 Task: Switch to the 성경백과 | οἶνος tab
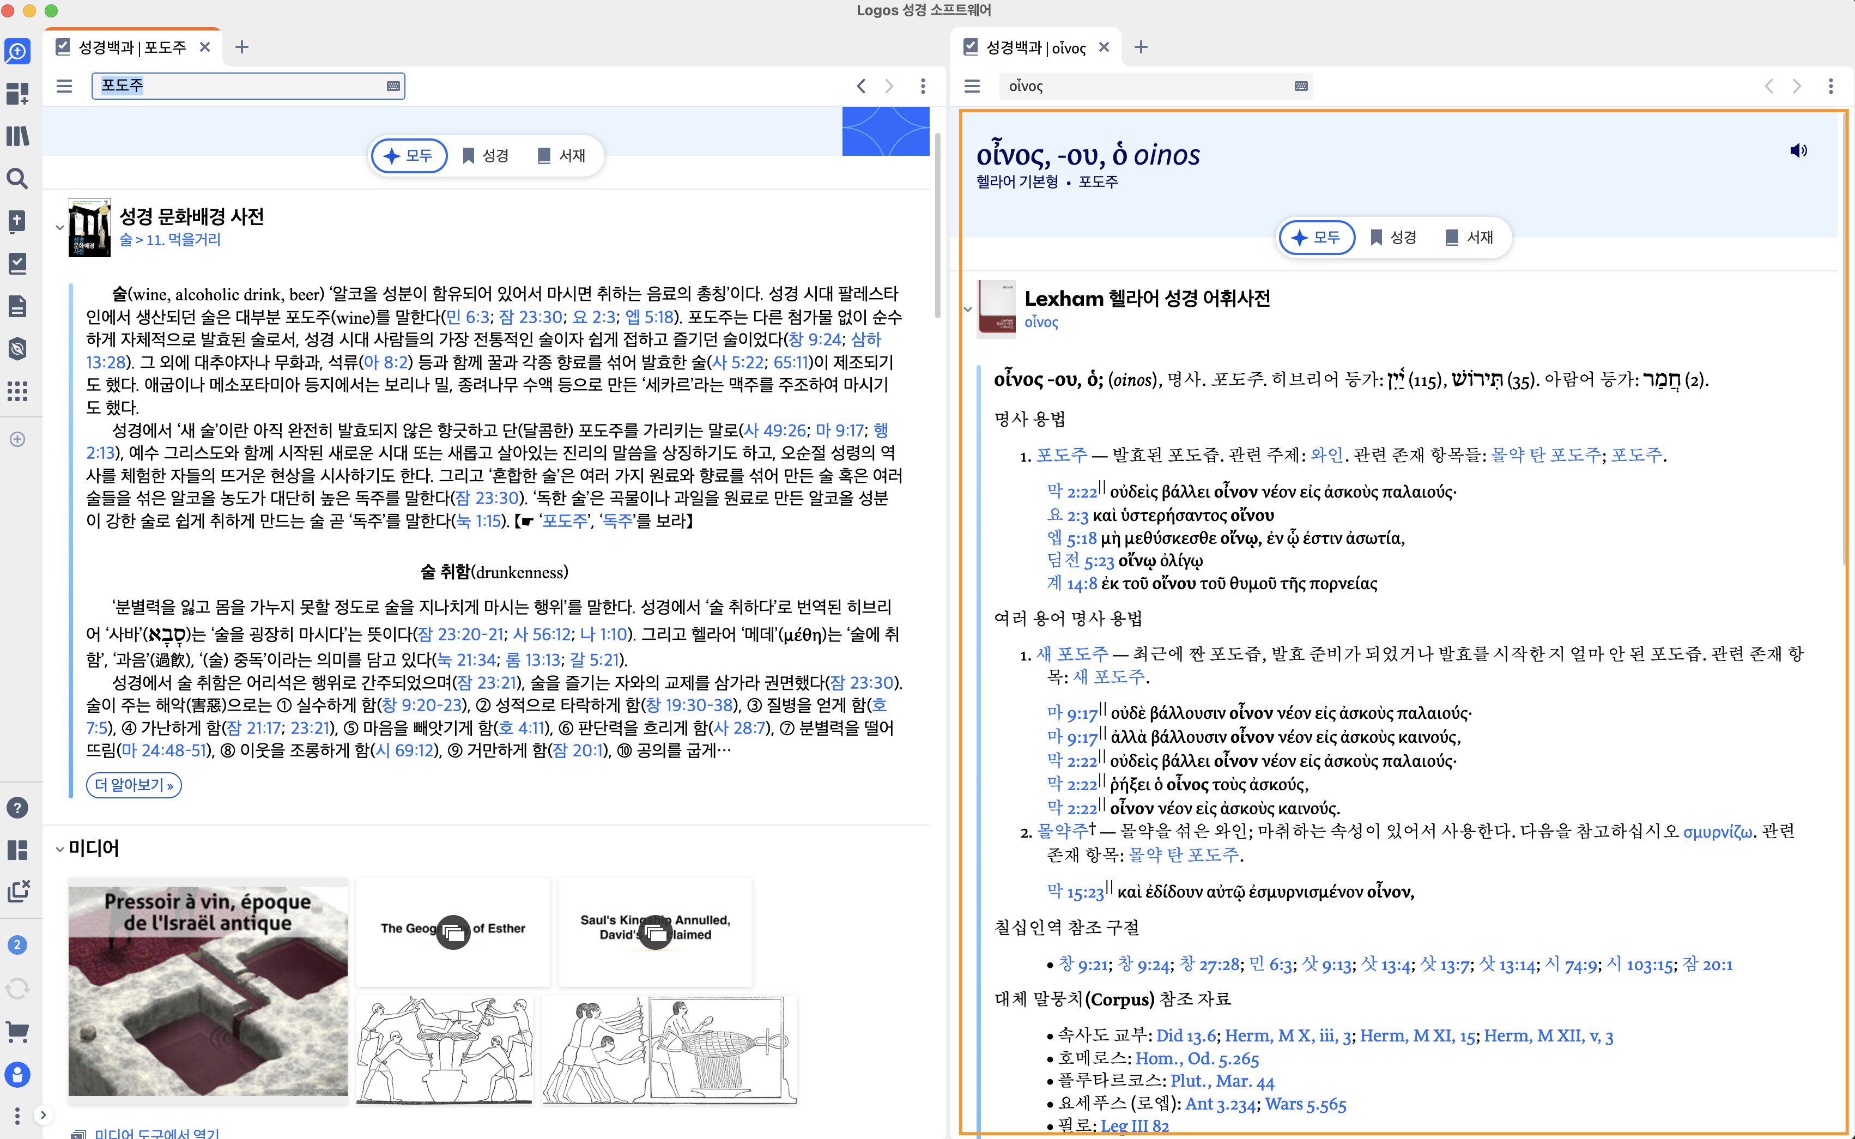pyautogui.click(x=1035, y=47)
